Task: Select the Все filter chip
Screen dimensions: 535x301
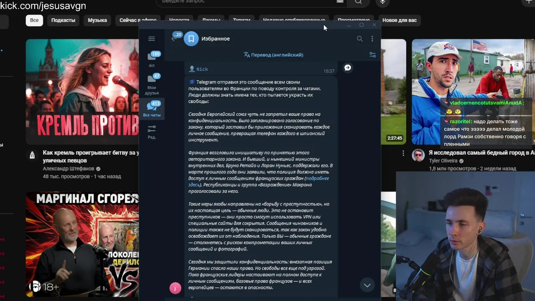Action: tap(34, 20)
